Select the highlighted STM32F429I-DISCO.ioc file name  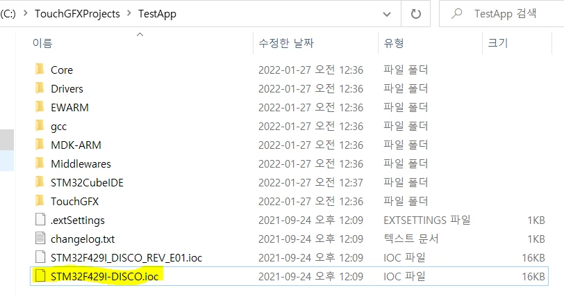(x=105, y=276)
